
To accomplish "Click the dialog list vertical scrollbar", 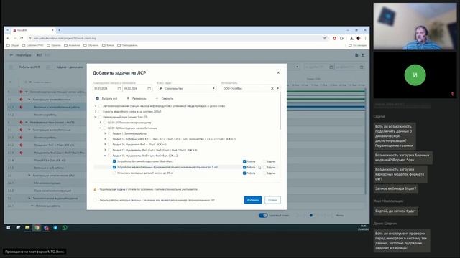I will coord(280,111).
